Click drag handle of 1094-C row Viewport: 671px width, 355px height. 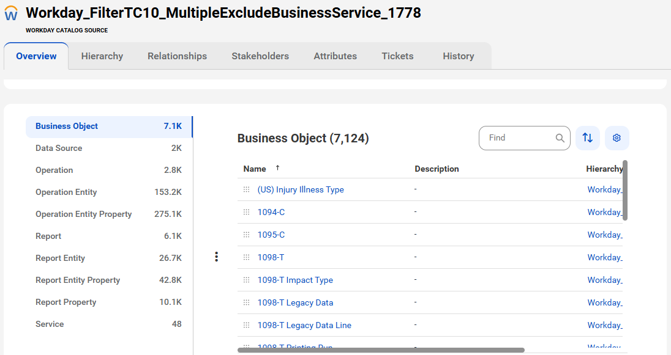pyautogui.click(x=247, y=212)
